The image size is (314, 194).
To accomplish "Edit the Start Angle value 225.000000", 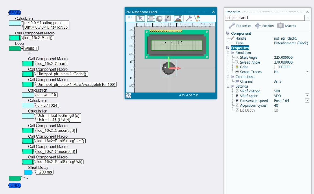I will (283, 57).
